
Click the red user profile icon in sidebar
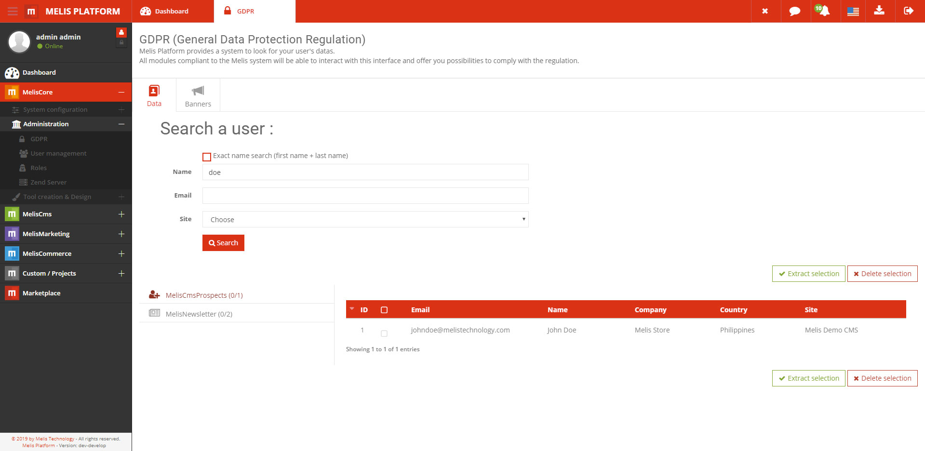(121, 32)
